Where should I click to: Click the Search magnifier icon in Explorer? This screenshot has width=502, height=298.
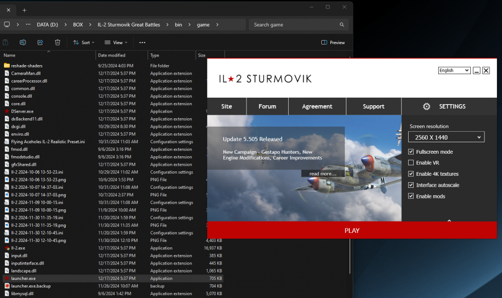point(342,24)
